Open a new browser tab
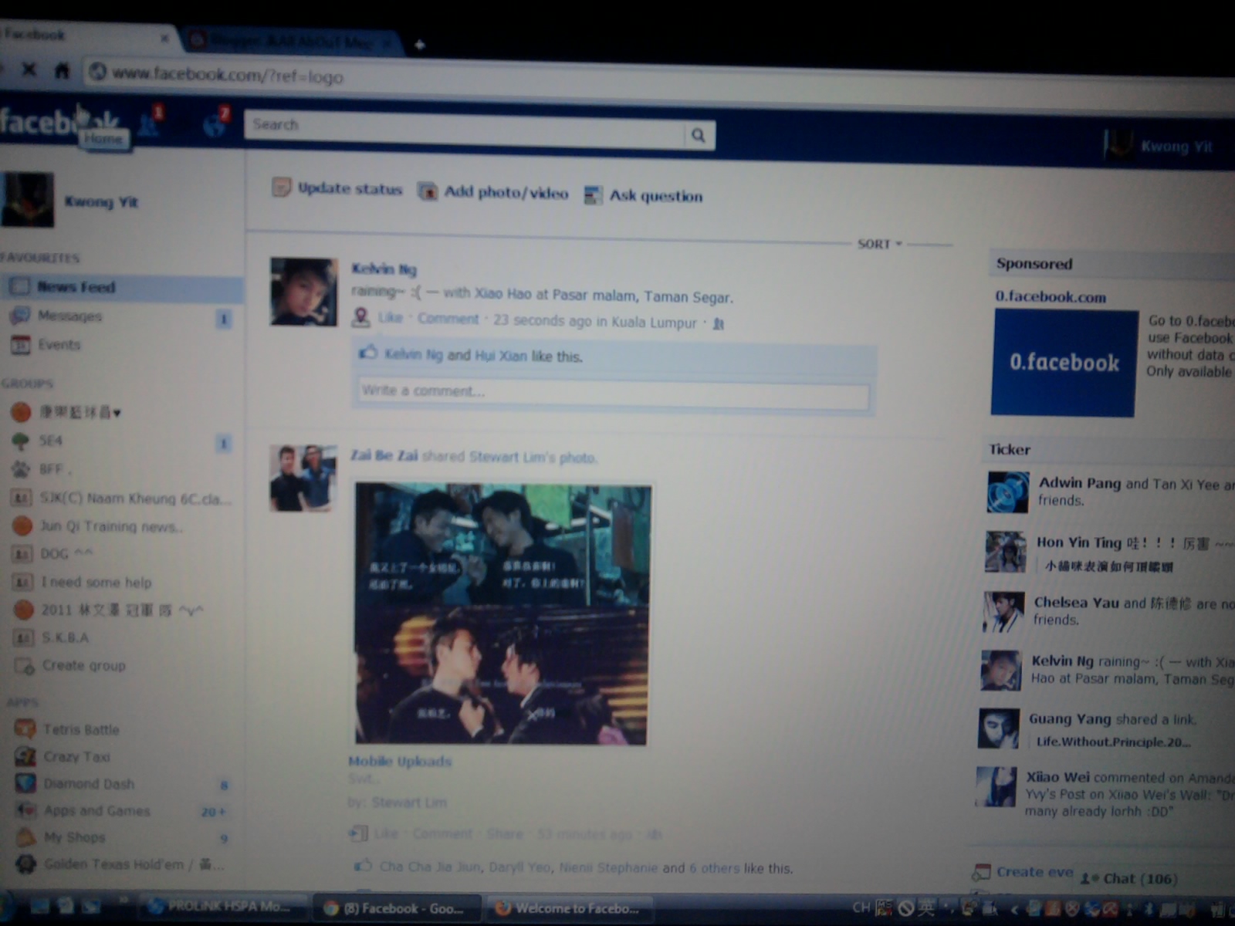 click(419, 45)
